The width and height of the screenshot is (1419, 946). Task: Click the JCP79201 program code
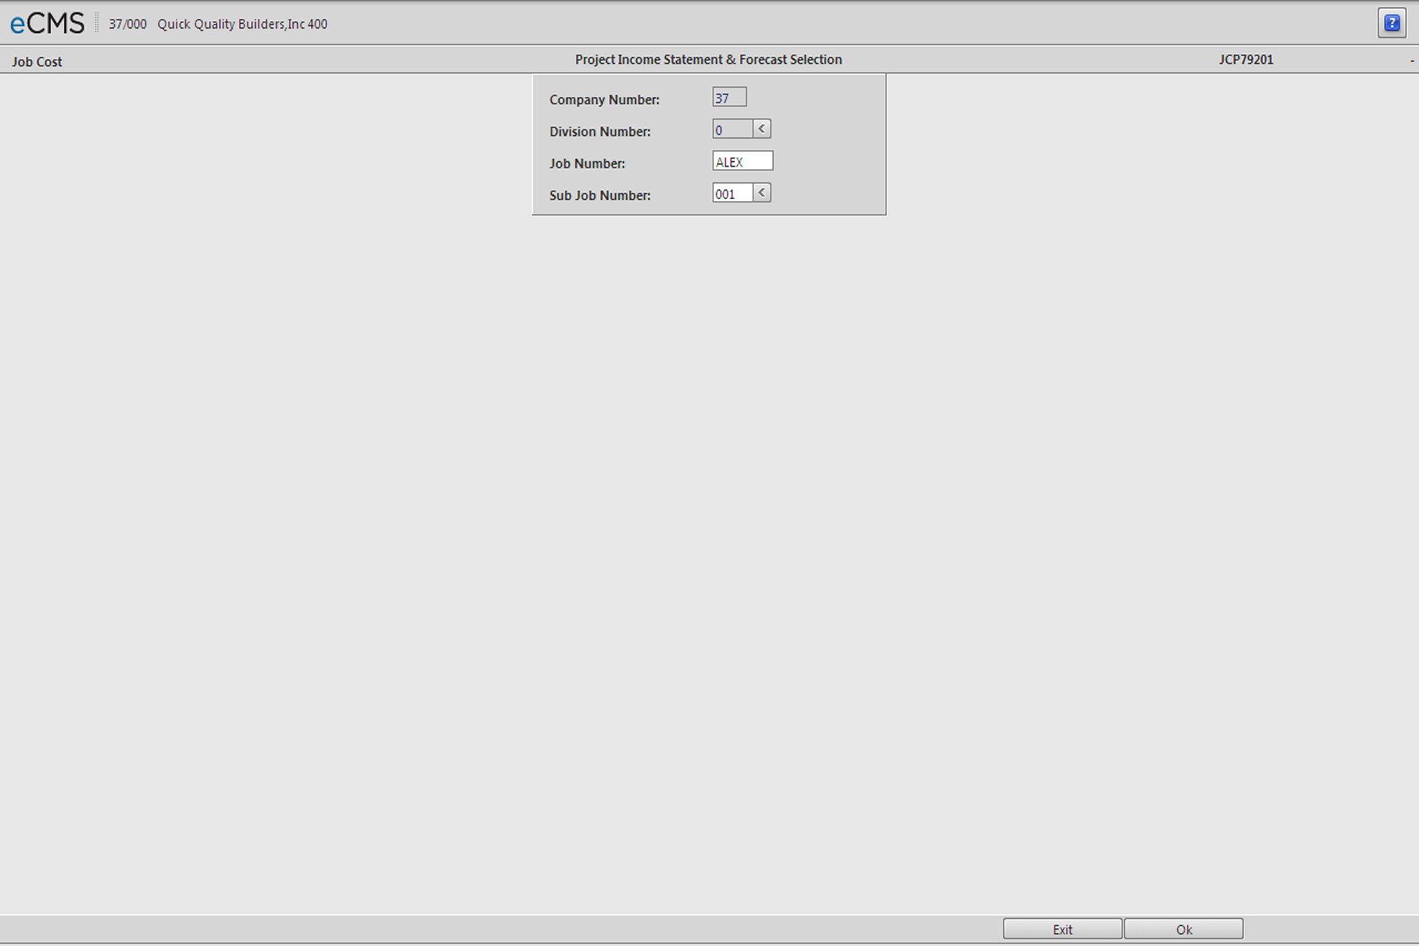pos(1246,60)
